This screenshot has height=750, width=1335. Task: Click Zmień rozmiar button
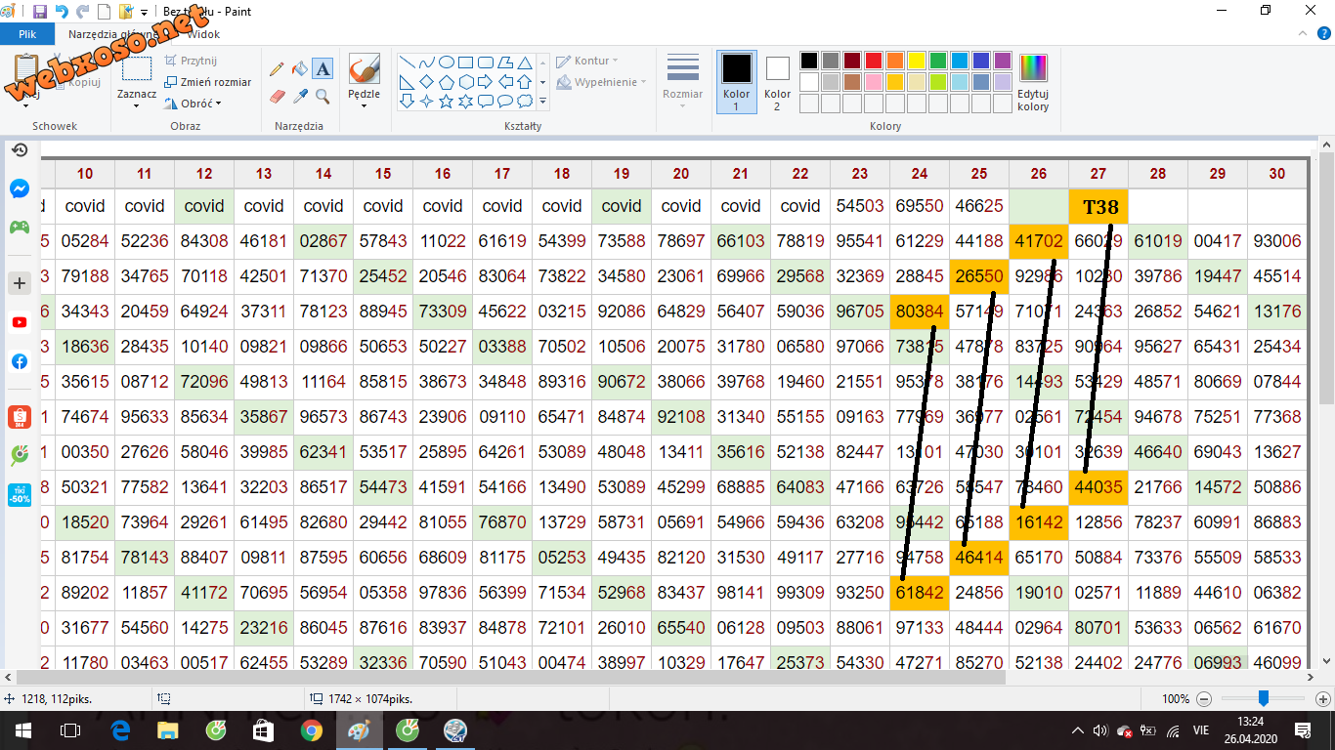click(208, 82)
